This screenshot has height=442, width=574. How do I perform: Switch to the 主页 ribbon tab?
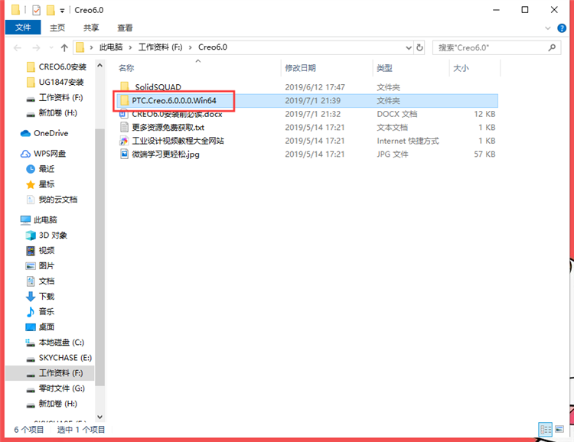[x=57, y=28]
